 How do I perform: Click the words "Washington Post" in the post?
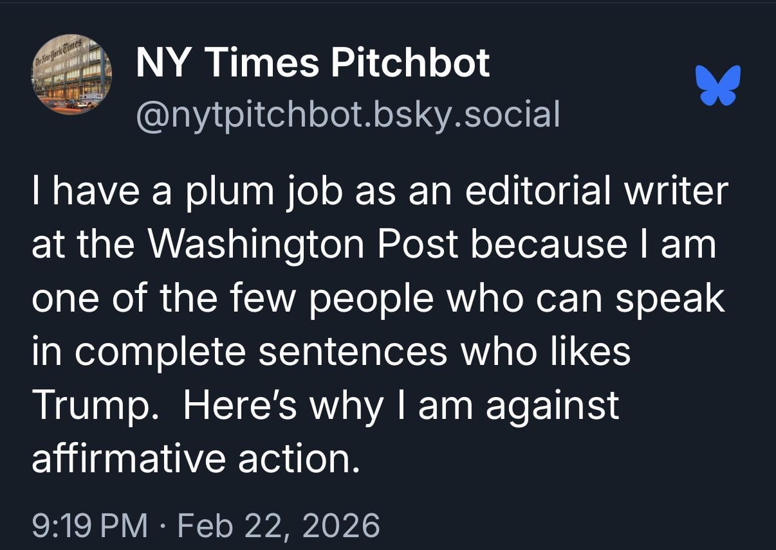(x=305, y=245)
